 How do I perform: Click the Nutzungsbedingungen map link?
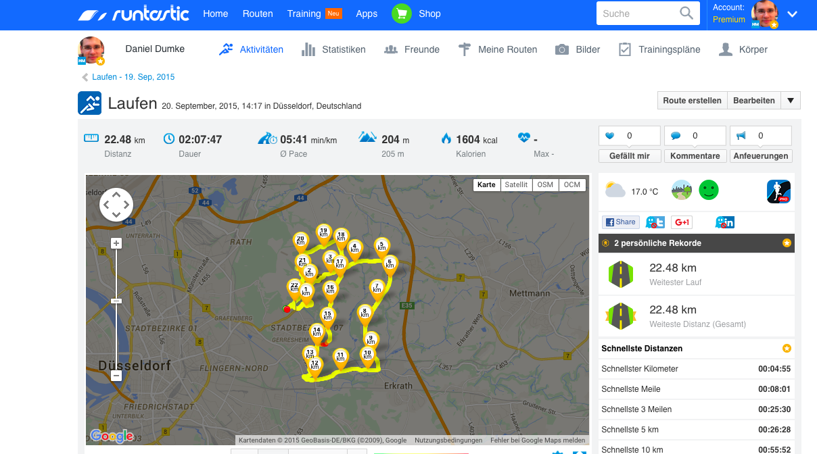[x=448, y=440]
